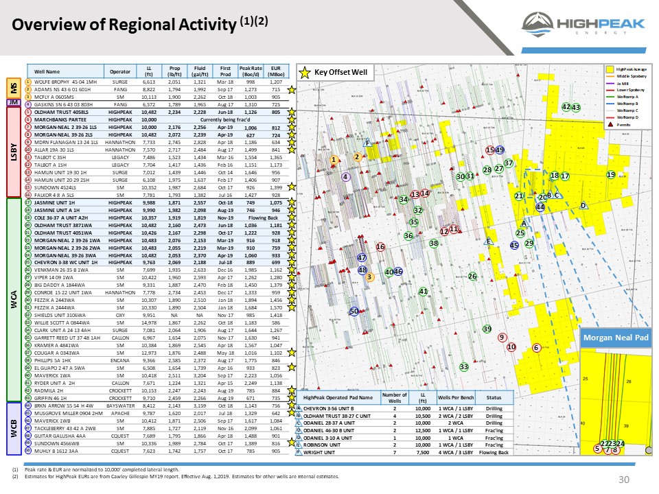Select the MARCHBANKS PARTEE well name
Viewport: 659px width, 494px height.
click(x=60, y=119)
